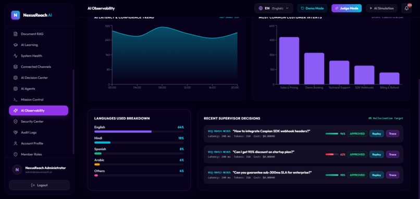Open Audit Logs page
Screen dimensions: 420x199
39,132
